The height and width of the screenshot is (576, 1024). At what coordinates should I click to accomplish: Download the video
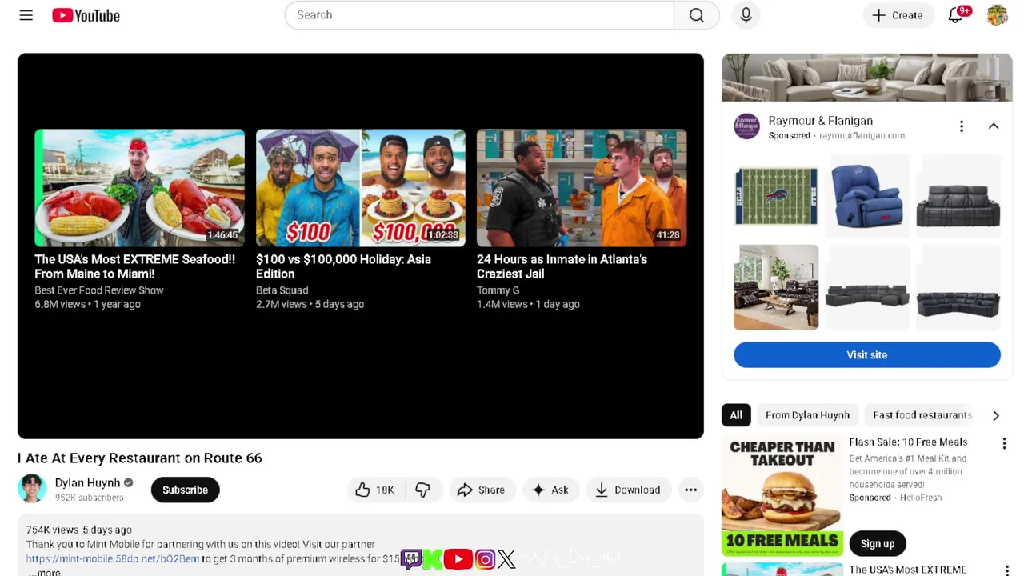627,490
